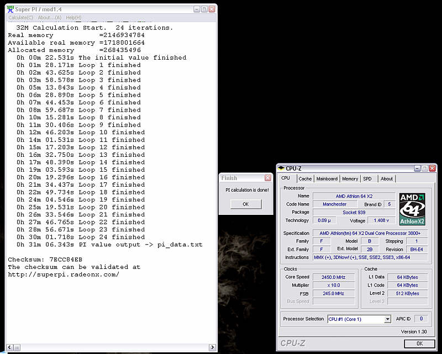
Task: Close the CPU-Z window
Action: (432, 168)
